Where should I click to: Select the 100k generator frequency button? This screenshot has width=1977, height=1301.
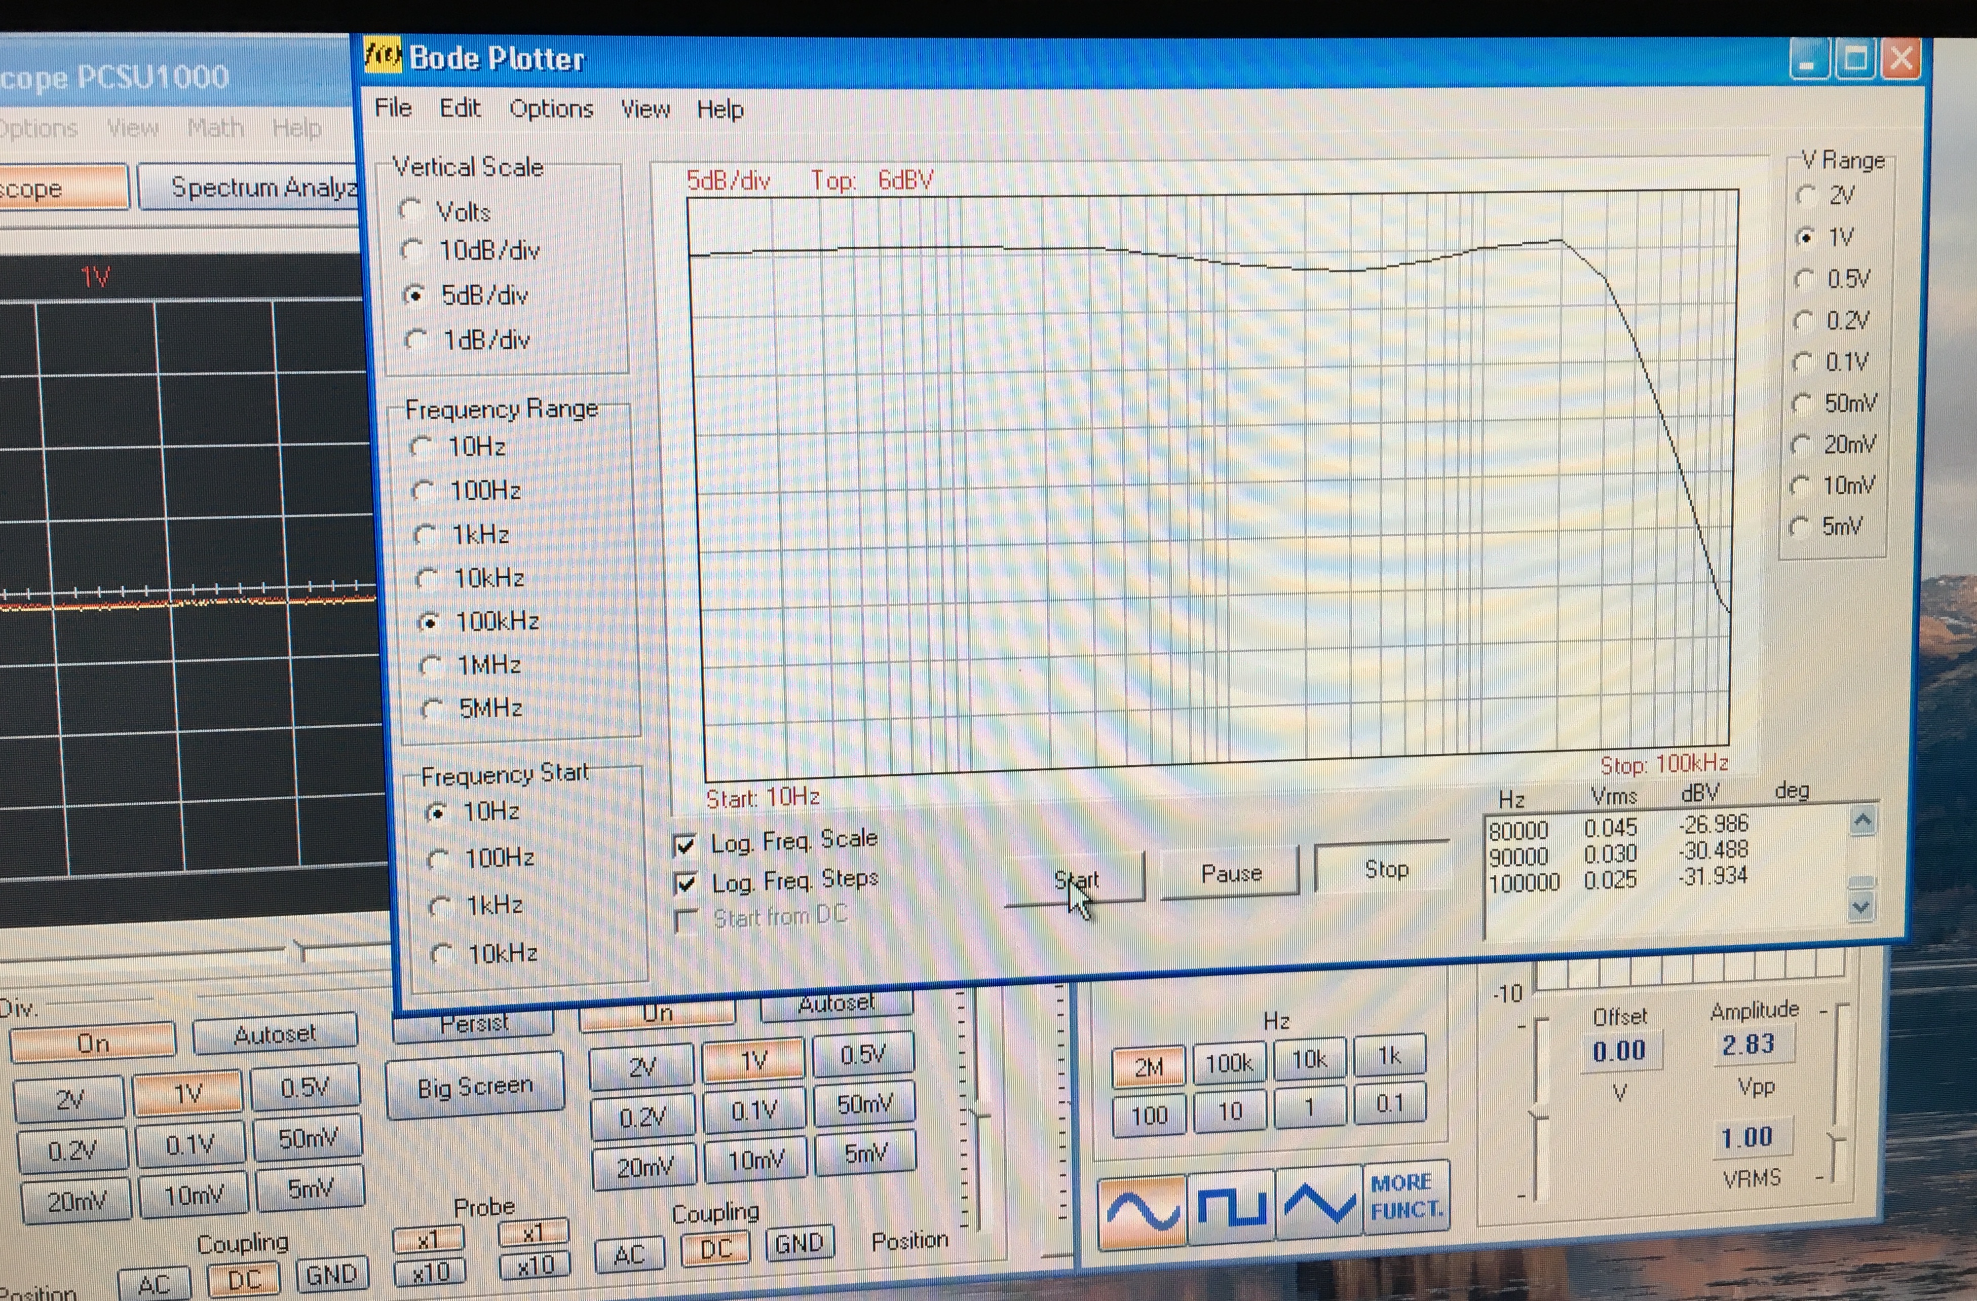point(1229,1063)
